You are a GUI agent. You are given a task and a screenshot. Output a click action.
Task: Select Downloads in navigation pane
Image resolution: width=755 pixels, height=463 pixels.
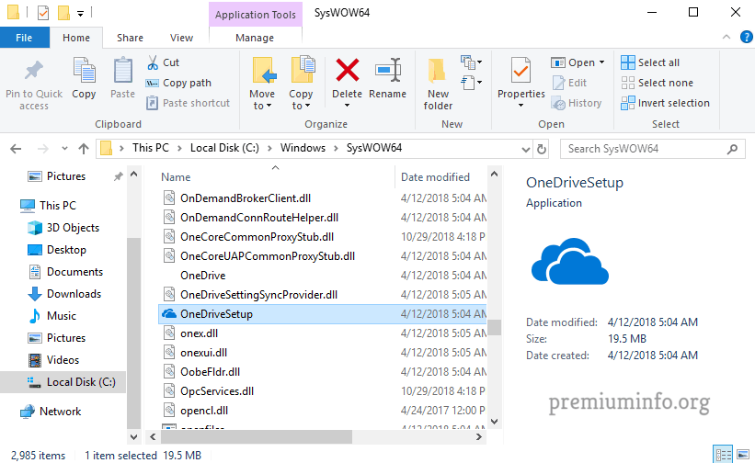(x=74, y=294)
